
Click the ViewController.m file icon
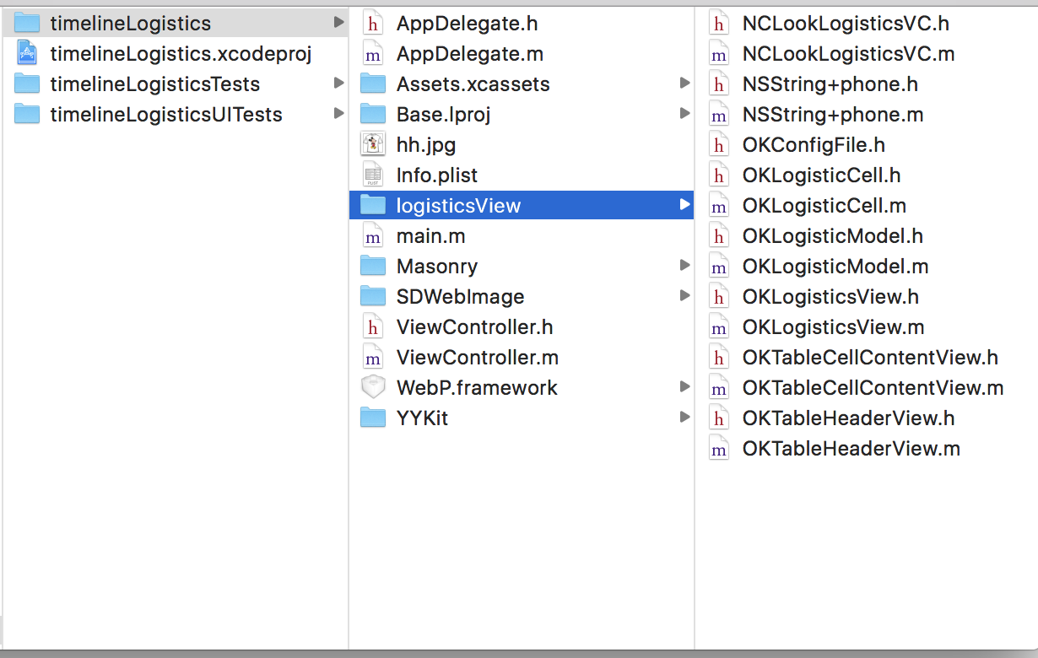point(373,357)
